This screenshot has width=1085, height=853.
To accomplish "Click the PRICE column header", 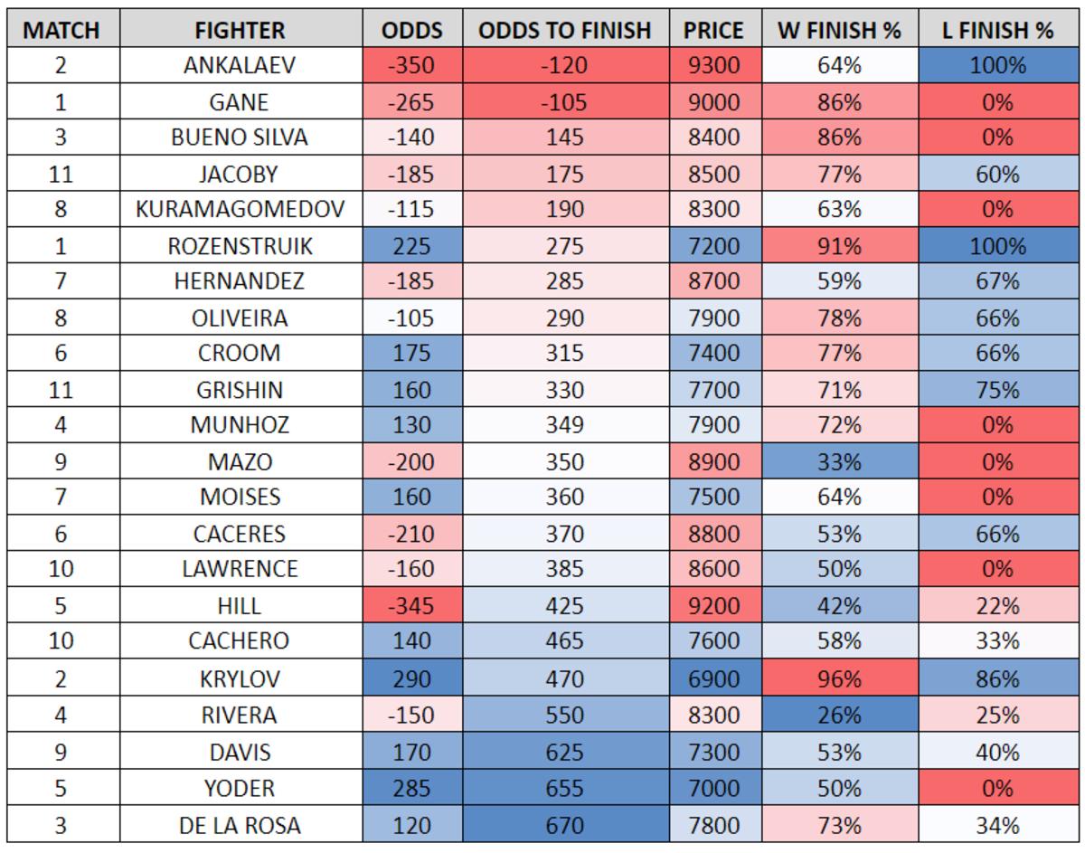I will tap(713, 30).
